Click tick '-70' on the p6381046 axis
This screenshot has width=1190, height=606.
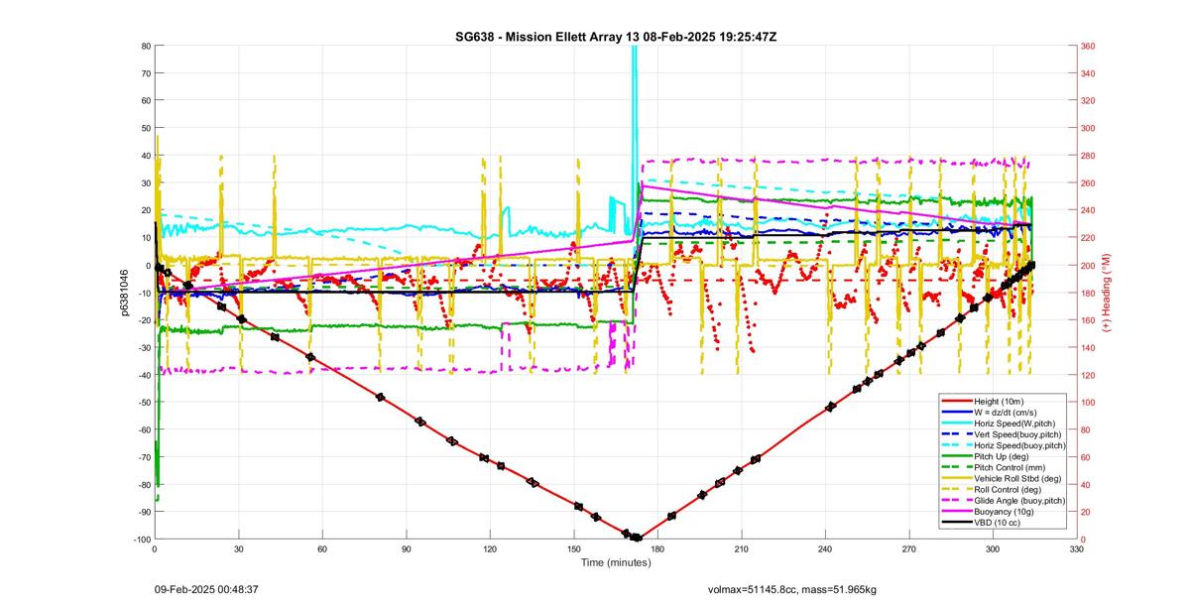(143, 456)
